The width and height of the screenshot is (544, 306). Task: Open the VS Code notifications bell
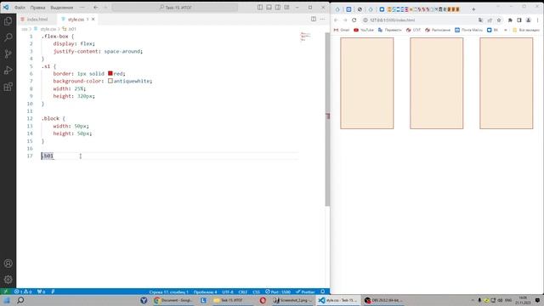(323, 292)
